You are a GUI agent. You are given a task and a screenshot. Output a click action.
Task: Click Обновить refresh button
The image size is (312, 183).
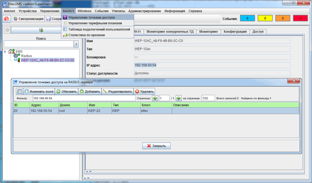click(x=67, y=91)
